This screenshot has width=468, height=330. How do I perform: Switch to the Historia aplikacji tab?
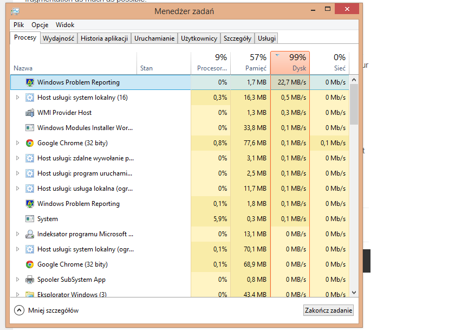[x=104, y=38]
